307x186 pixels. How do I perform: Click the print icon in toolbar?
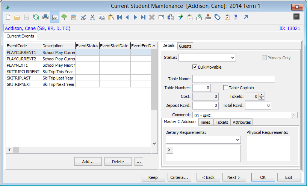pyautogui.click(x=45, y=17)
